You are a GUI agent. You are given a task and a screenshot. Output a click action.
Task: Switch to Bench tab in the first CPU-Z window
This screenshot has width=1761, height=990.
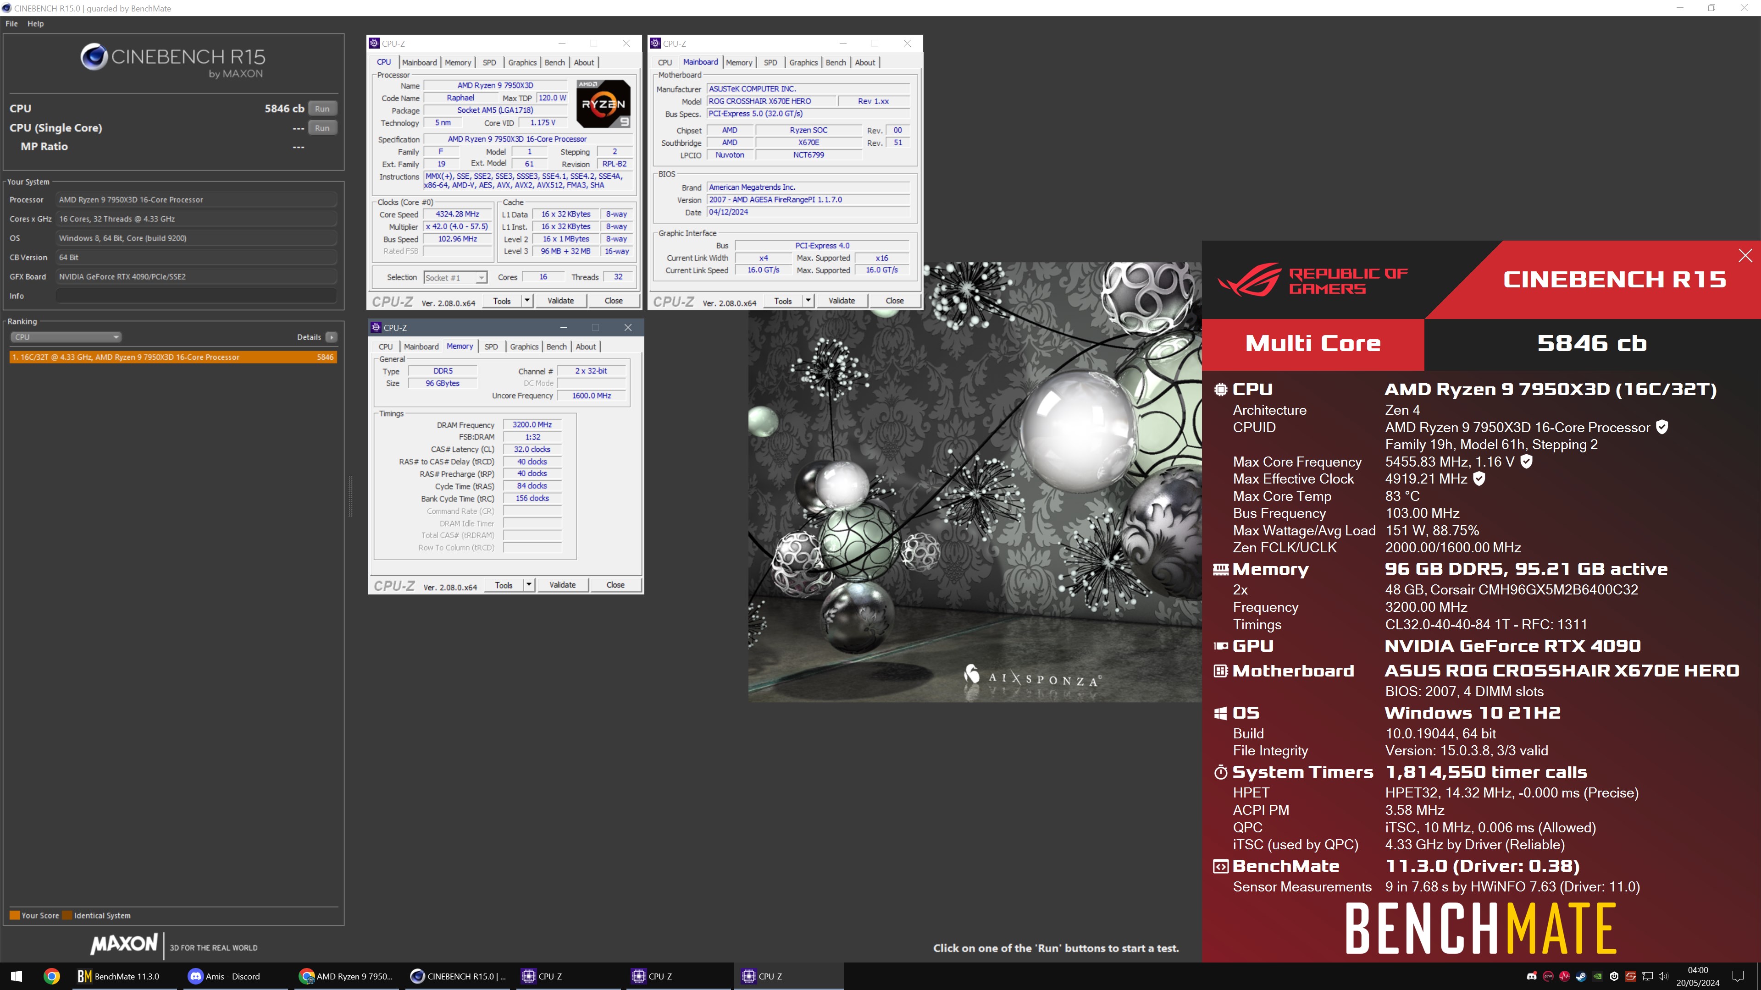(554, 62)
